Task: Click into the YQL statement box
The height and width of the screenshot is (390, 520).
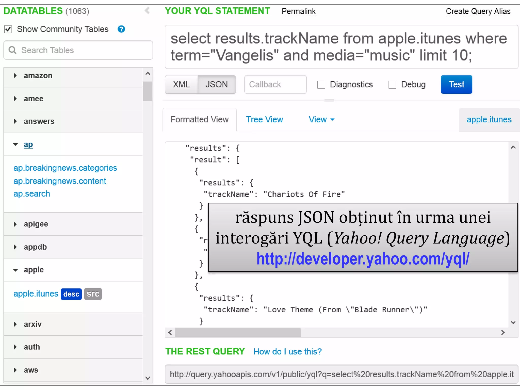Action: click(342, 47)
